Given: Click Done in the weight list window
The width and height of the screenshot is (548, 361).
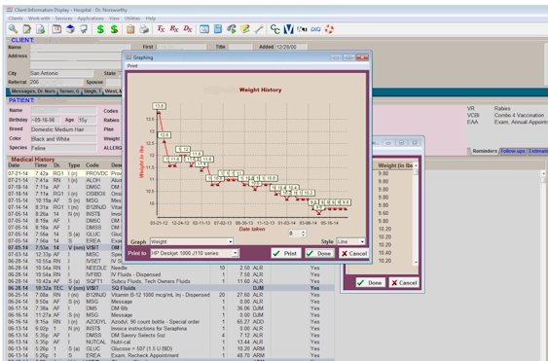Looking at the screenshot, I should [371, 282].
